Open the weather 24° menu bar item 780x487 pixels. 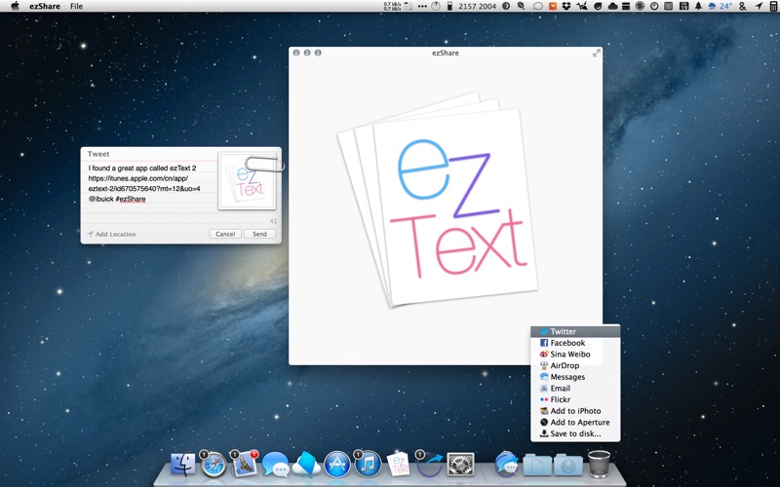[x=720, y=6]
